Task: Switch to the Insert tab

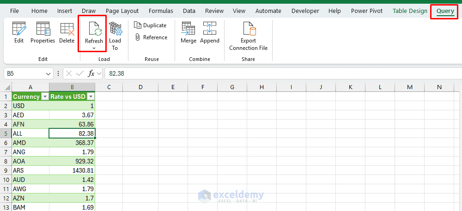Action: 65,11
